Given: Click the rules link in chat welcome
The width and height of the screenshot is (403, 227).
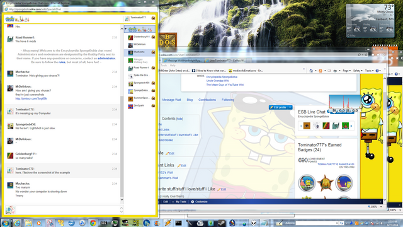Looking at the screenshot, I should pos(62,62).
